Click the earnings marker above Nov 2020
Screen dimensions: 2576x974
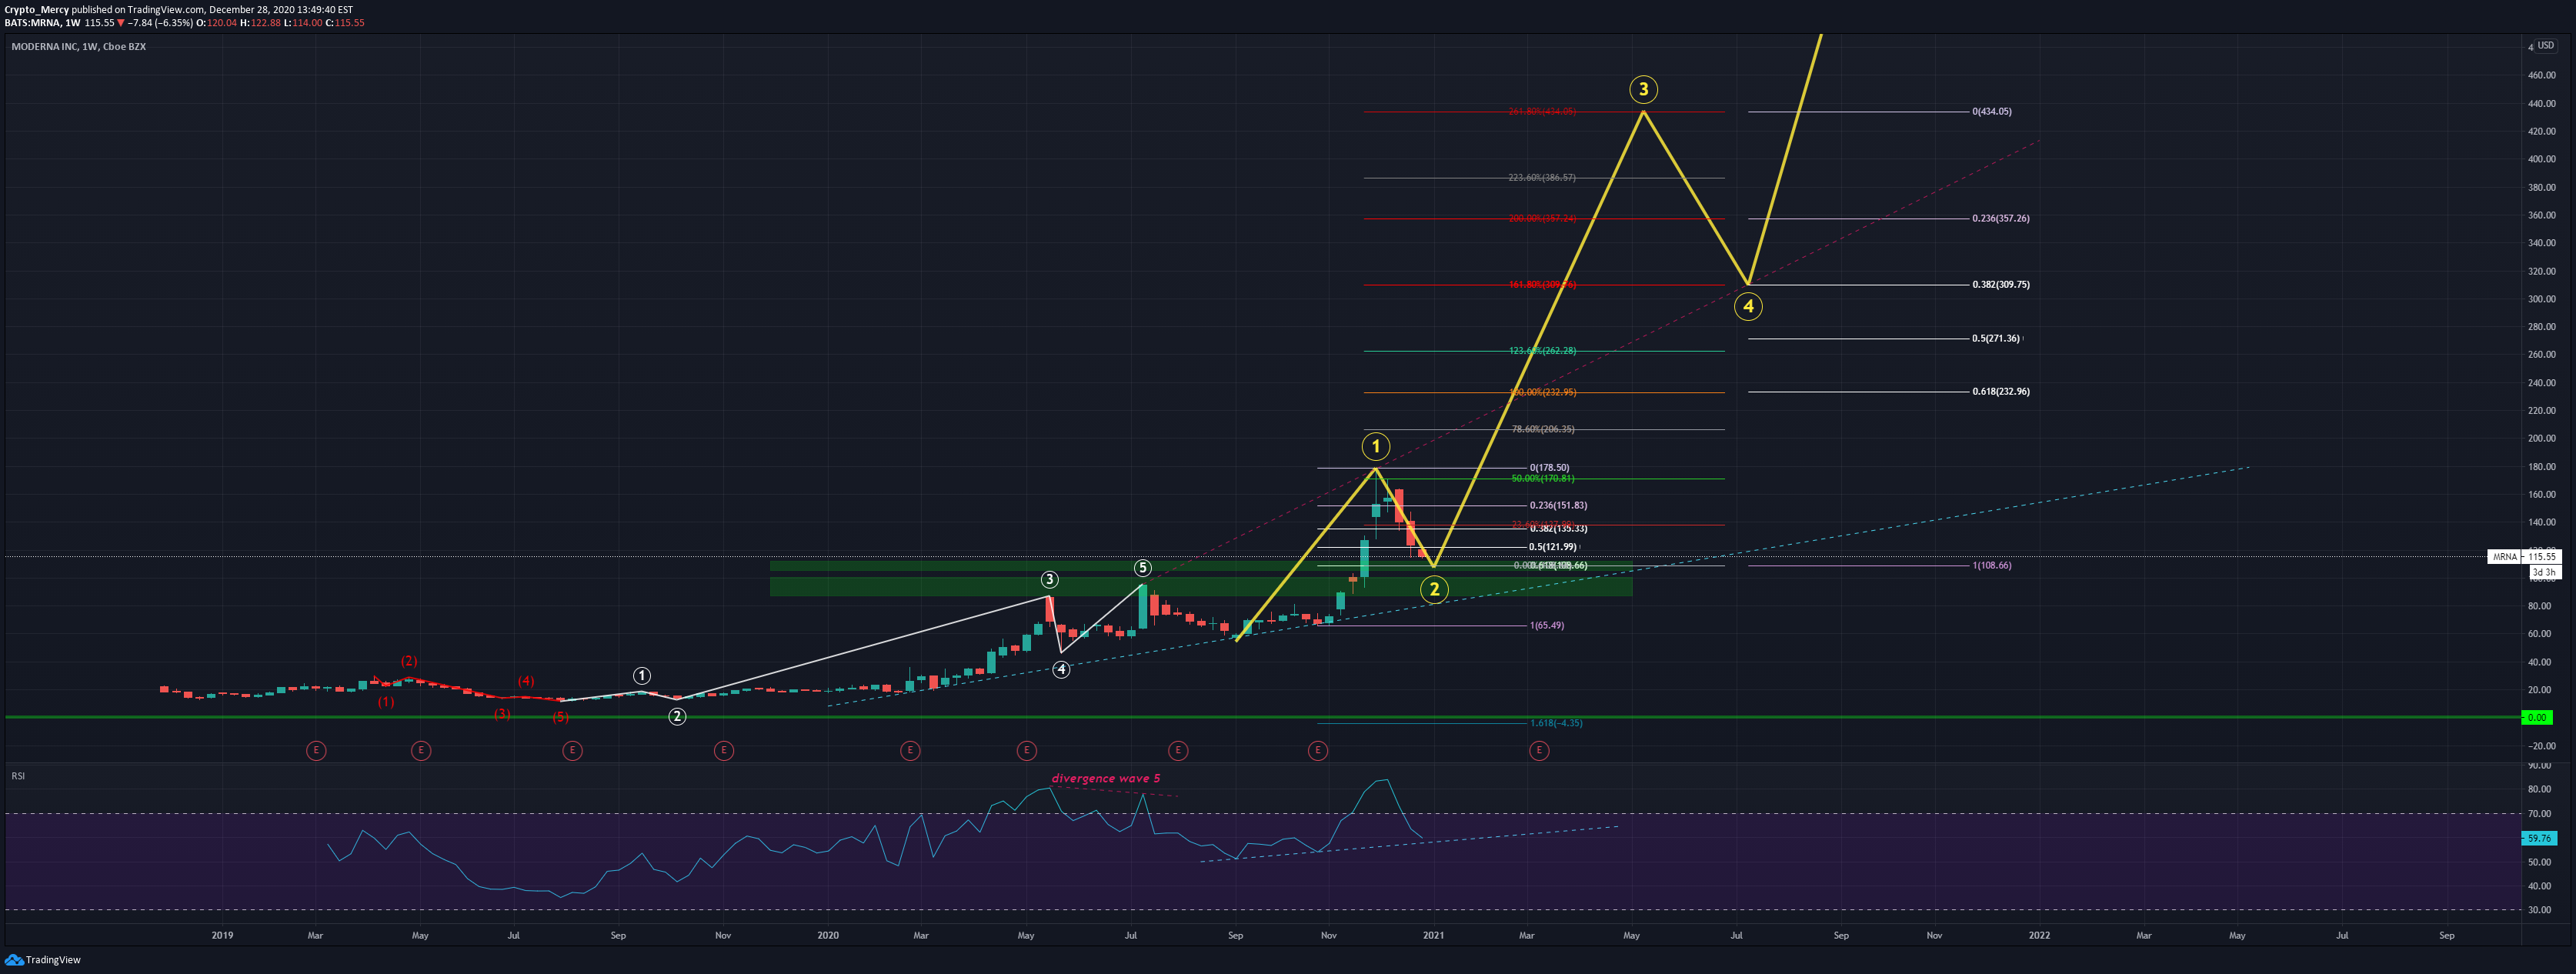click(1318, 750)
